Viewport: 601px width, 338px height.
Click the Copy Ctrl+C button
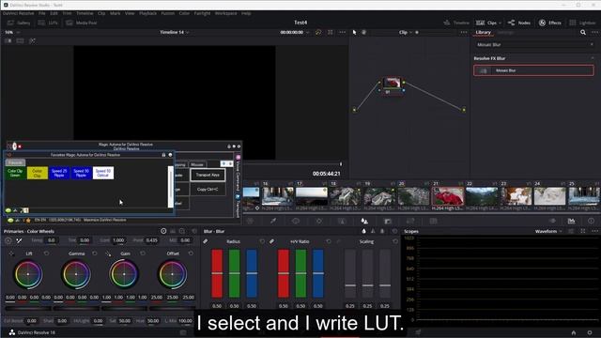208,190
